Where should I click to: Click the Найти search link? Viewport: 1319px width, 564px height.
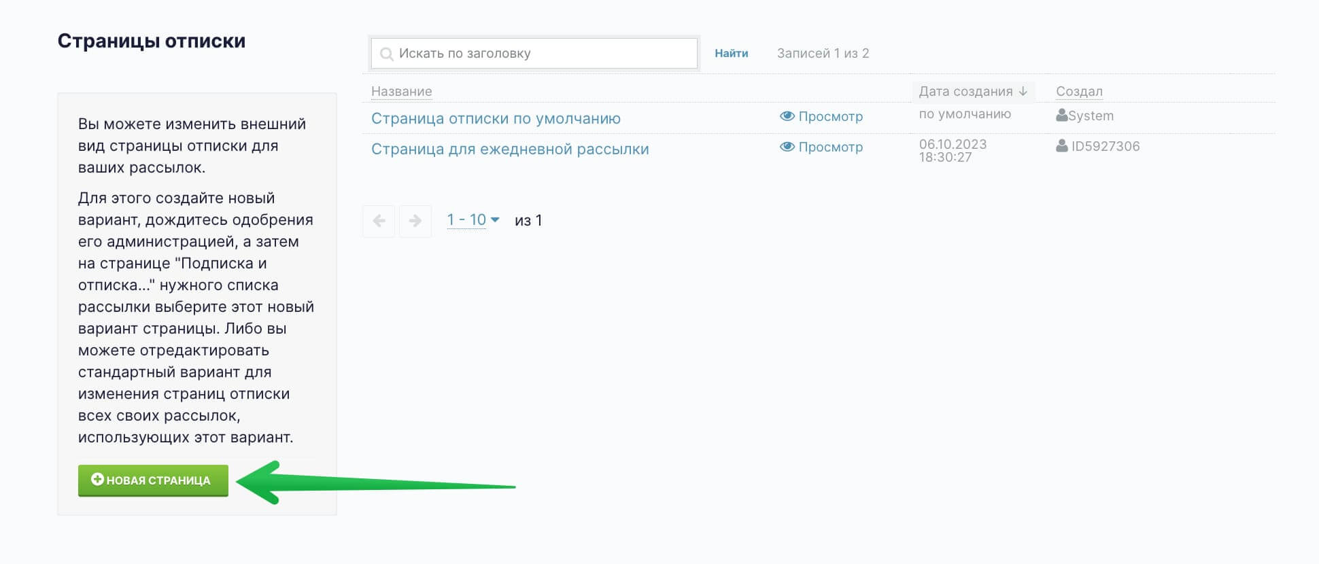[x=731, y=53]
